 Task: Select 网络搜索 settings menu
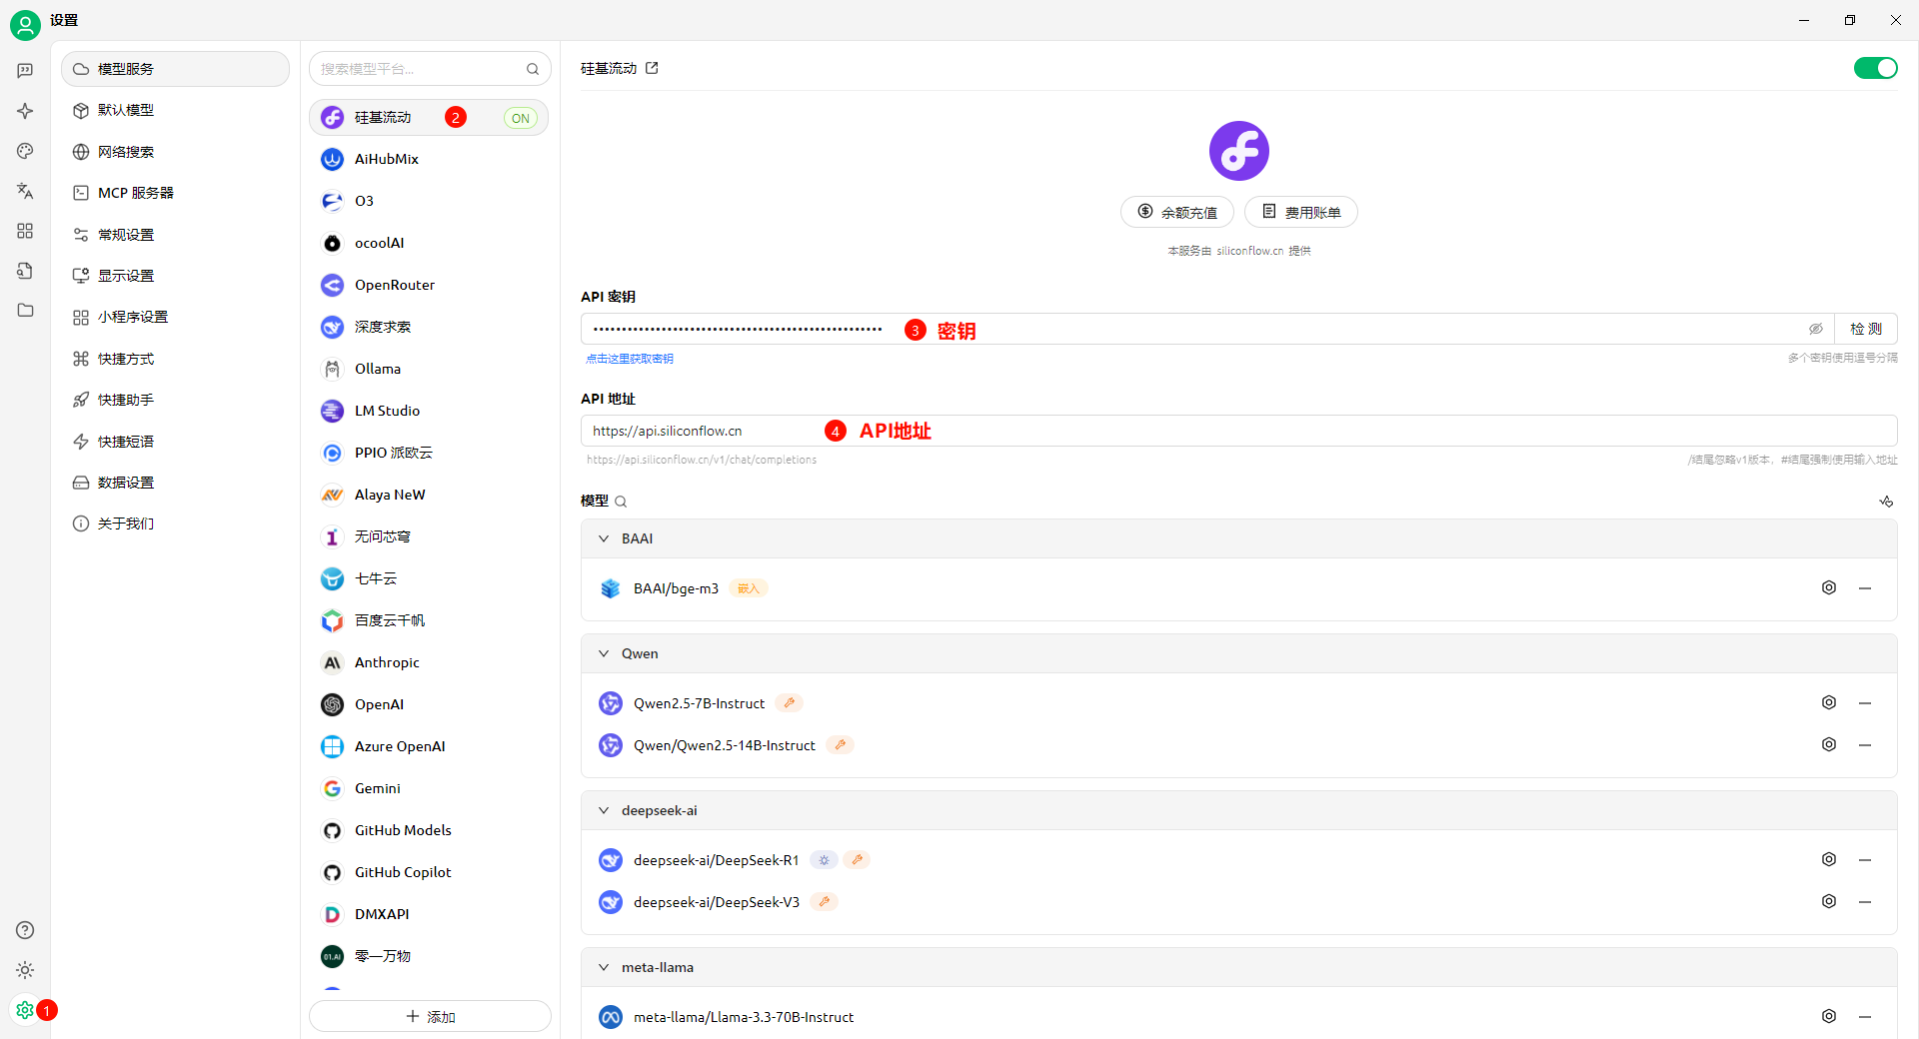coord(175,152)
